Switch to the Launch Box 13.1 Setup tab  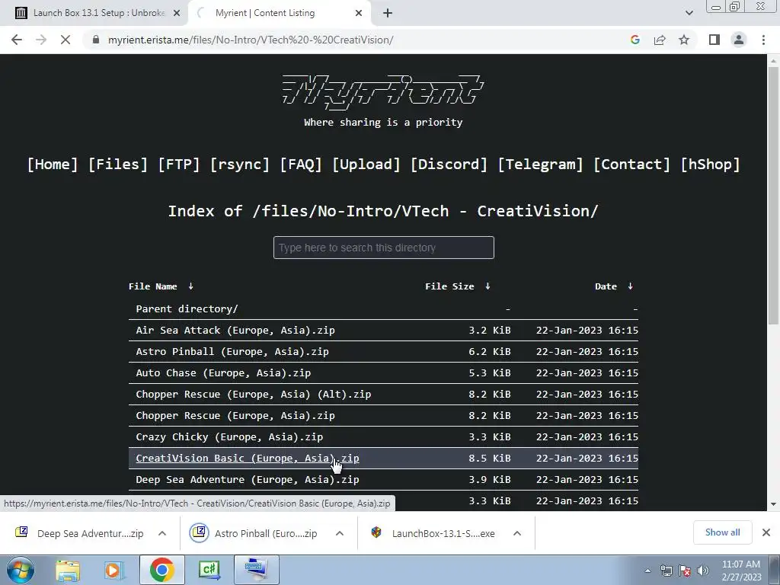coord(99,13)
